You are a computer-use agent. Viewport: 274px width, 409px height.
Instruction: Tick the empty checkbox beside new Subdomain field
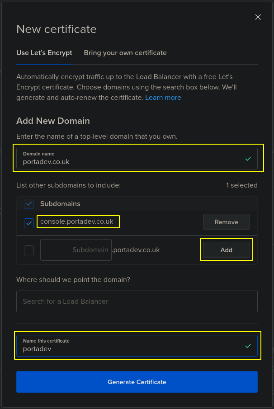[x=29, y=250]
